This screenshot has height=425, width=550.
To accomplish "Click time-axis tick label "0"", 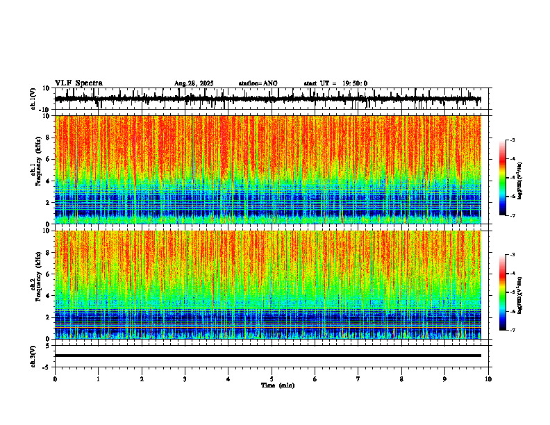I will tap(55, 379).
